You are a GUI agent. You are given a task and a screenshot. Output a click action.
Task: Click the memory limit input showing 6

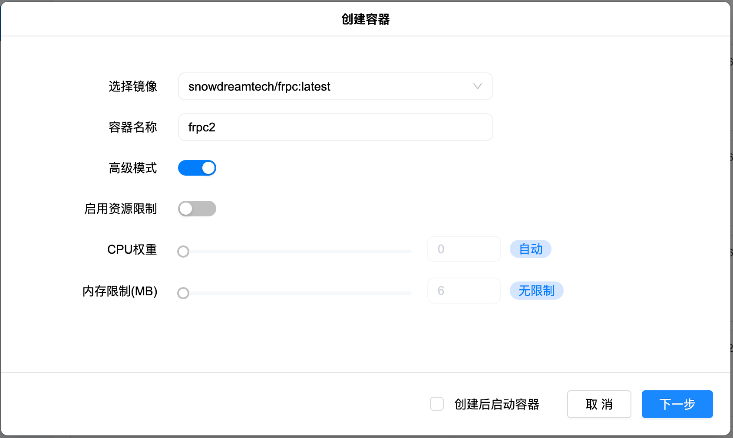coord(464,291)
